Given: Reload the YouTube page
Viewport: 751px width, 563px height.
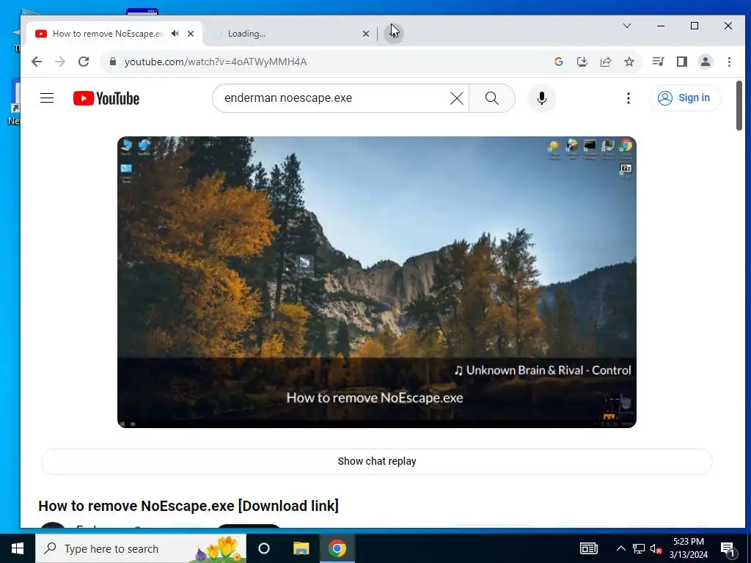Looking at the screenshot, I should (x=84, y=62).
